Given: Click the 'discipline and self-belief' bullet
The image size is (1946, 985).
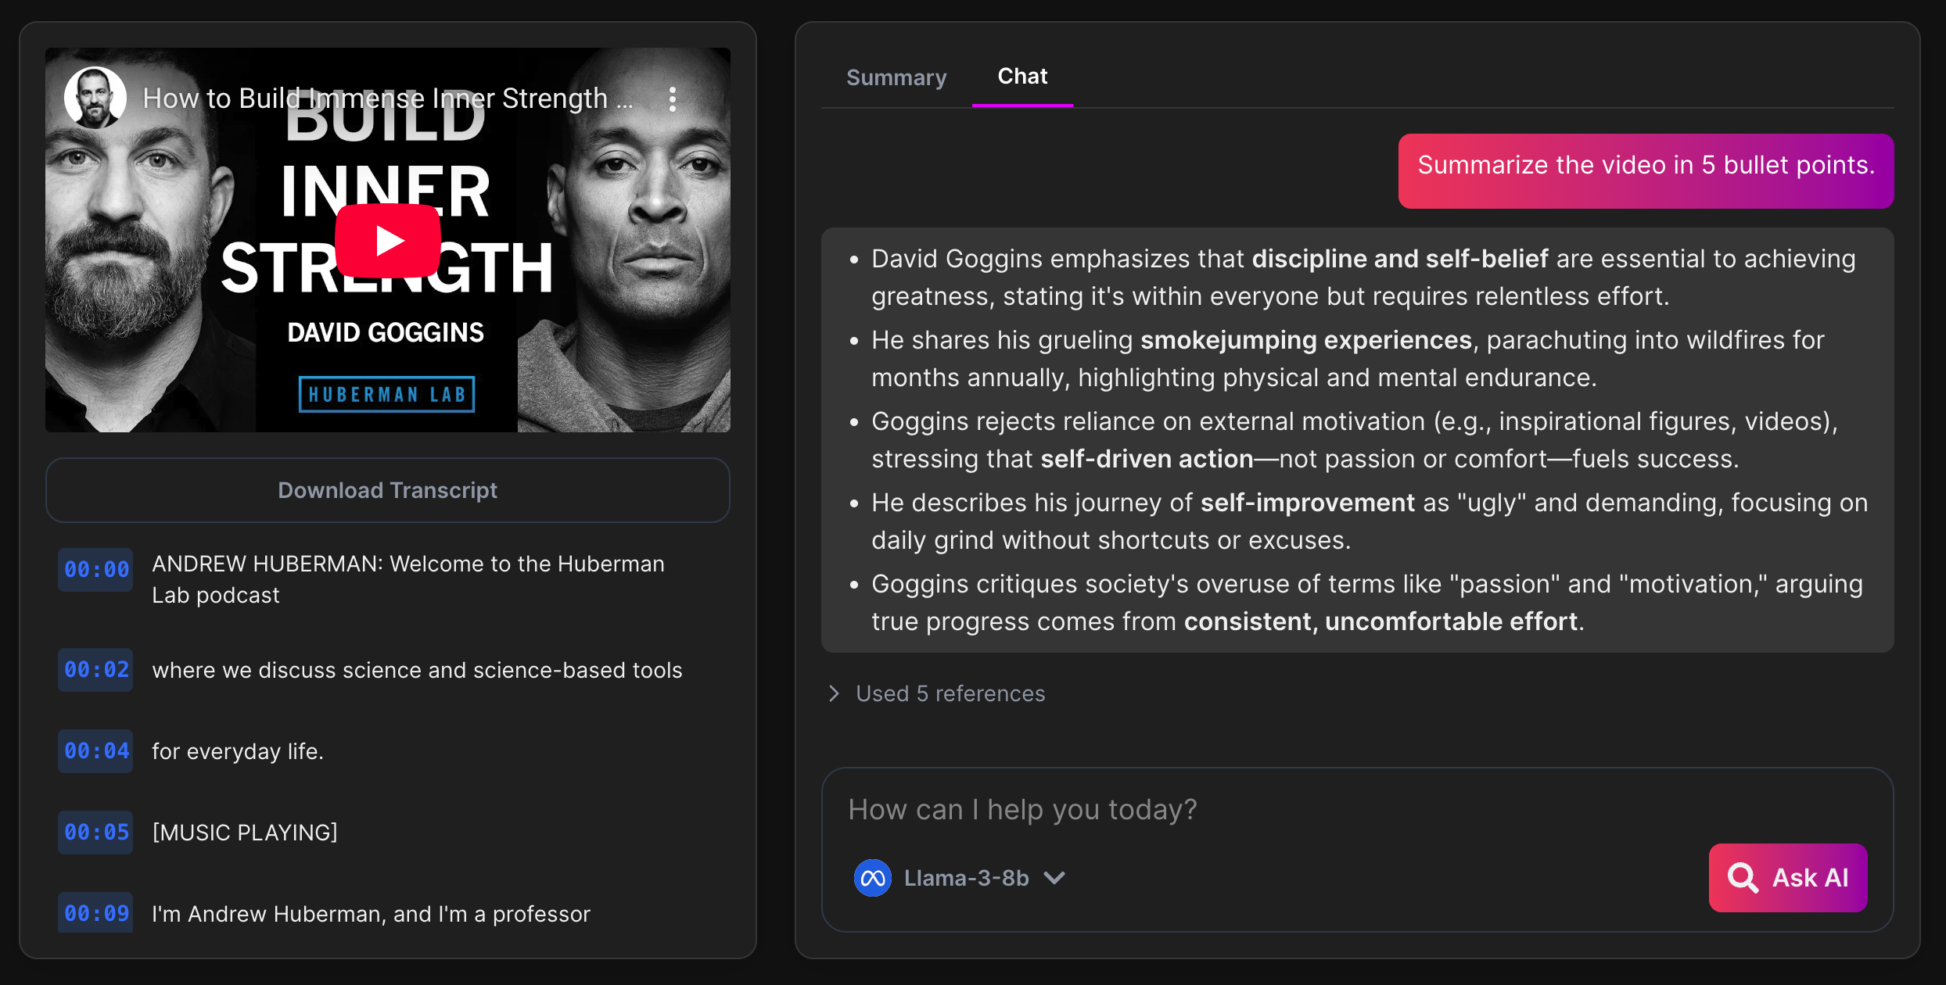Looking at the screenshot, I should [1363, 278].
